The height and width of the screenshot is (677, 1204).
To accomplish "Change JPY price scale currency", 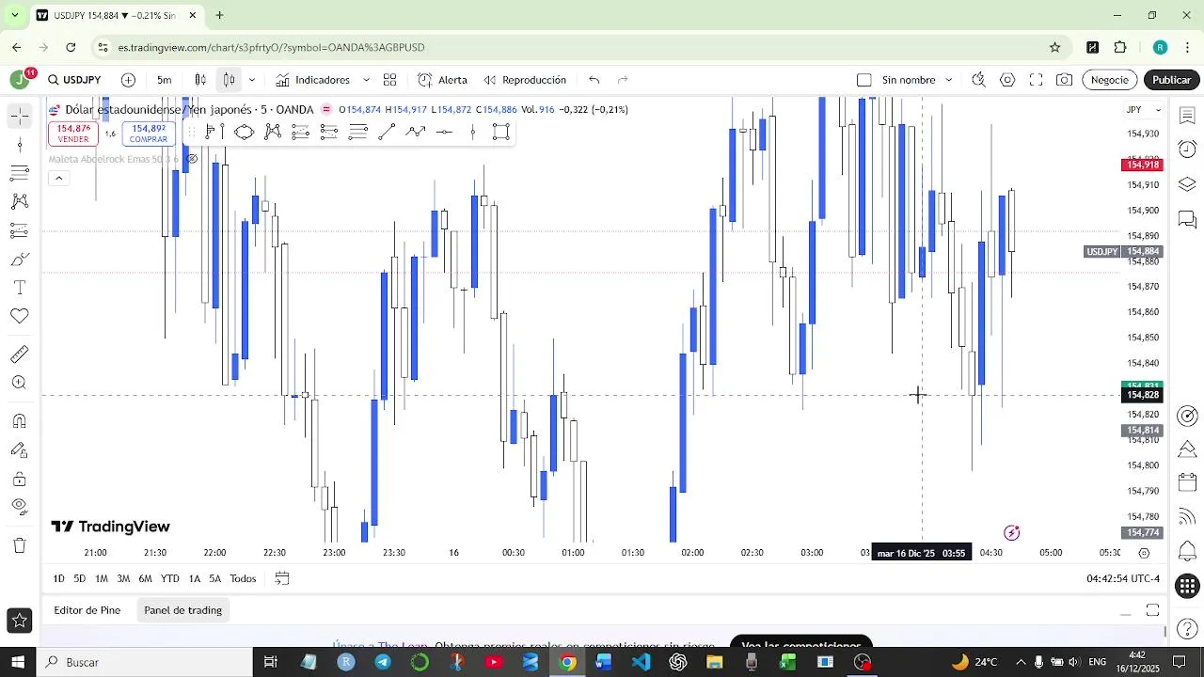I will click(x=1144, y=110).
